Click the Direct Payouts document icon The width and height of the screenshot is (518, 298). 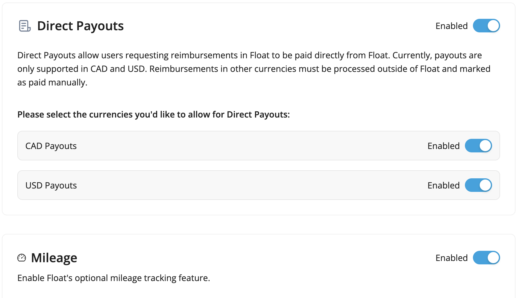[x=25, y=26]
